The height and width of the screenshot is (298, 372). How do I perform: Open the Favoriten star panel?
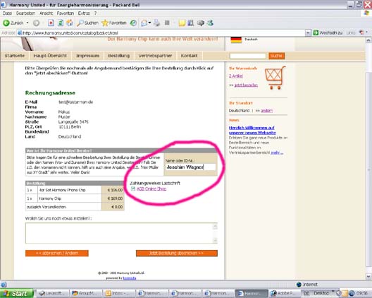[x=114, y=23]
